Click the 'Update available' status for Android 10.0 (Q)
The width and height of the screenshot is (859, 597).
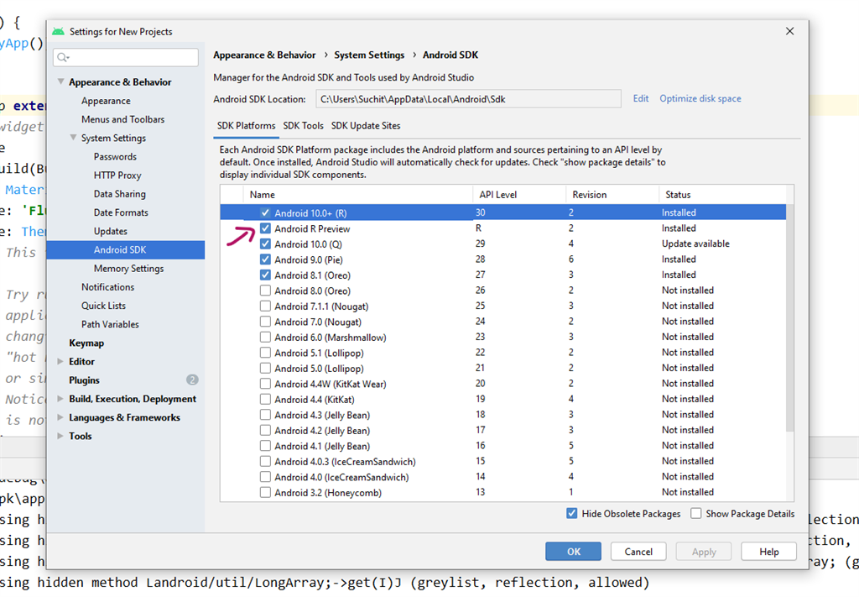(x=695, y=244)
